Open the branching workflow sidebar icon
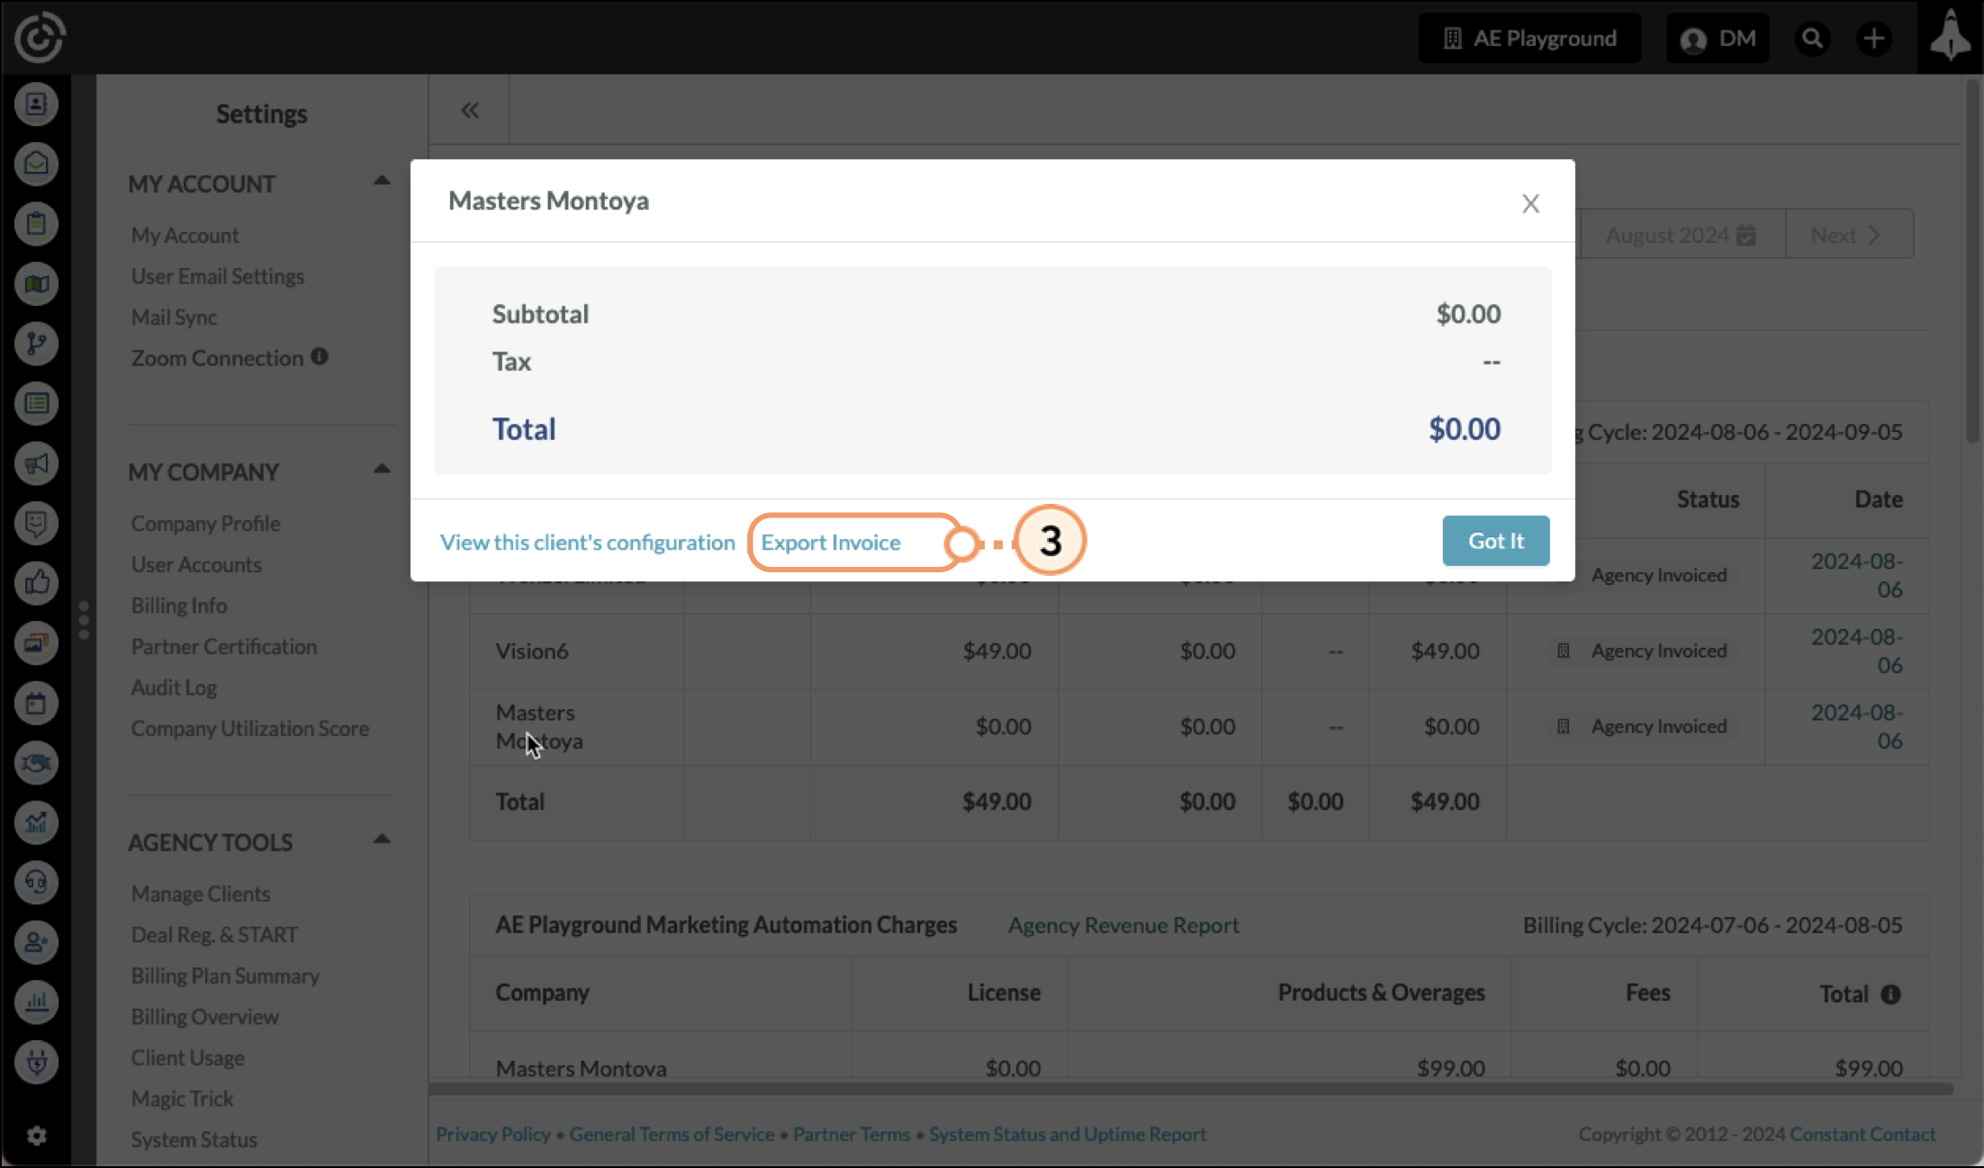The height and width of the screenshot is (1168, 1984). tap(36, 344)
